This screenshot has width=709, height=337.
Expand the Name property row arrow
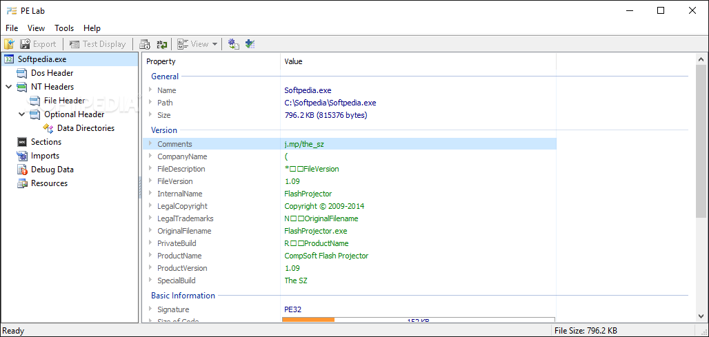point(150,90)
